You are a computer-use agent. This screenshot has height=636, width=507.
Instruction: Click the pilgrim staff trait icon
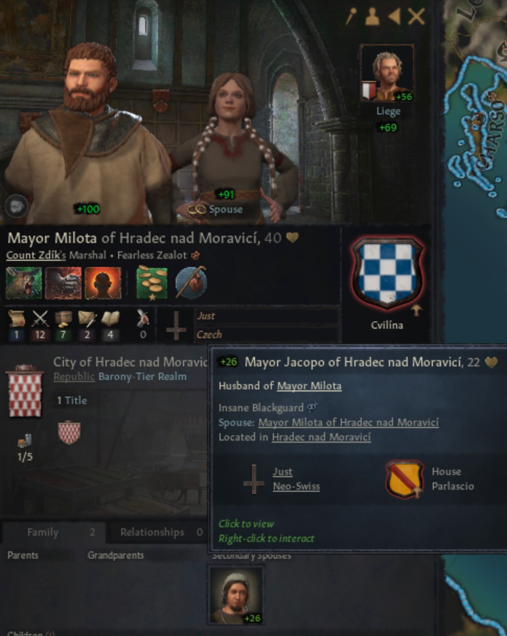[x=191, y=283]
